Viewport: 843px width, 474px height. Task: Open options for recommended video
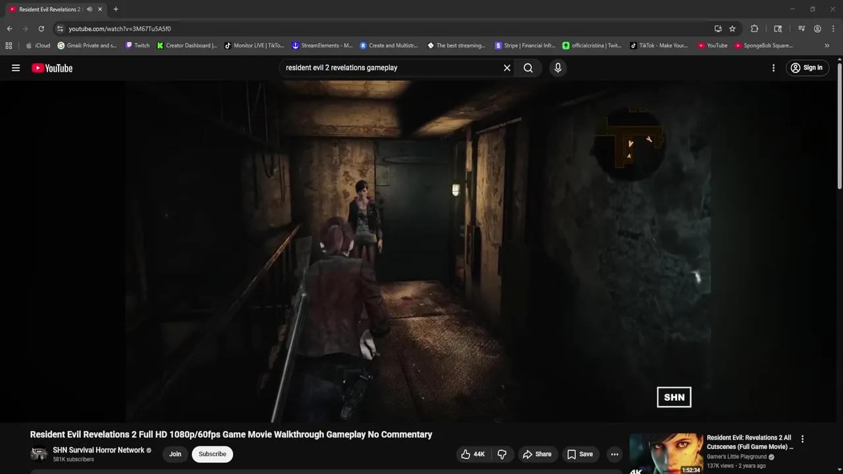pos(802,439)
